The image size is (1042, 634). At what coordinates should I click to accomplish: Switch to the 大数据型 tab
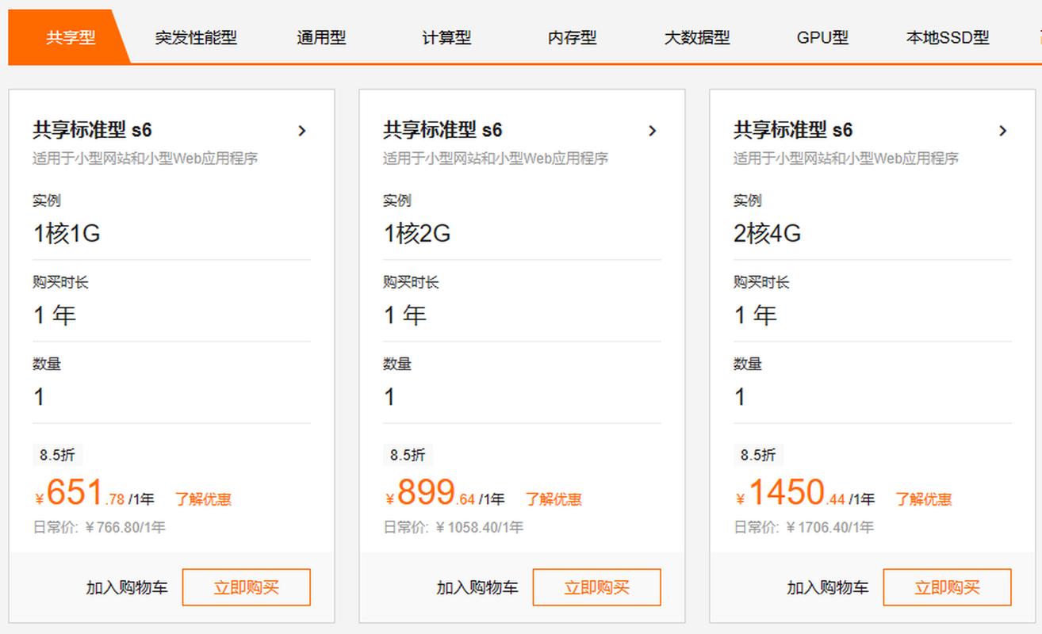[697, 37]
